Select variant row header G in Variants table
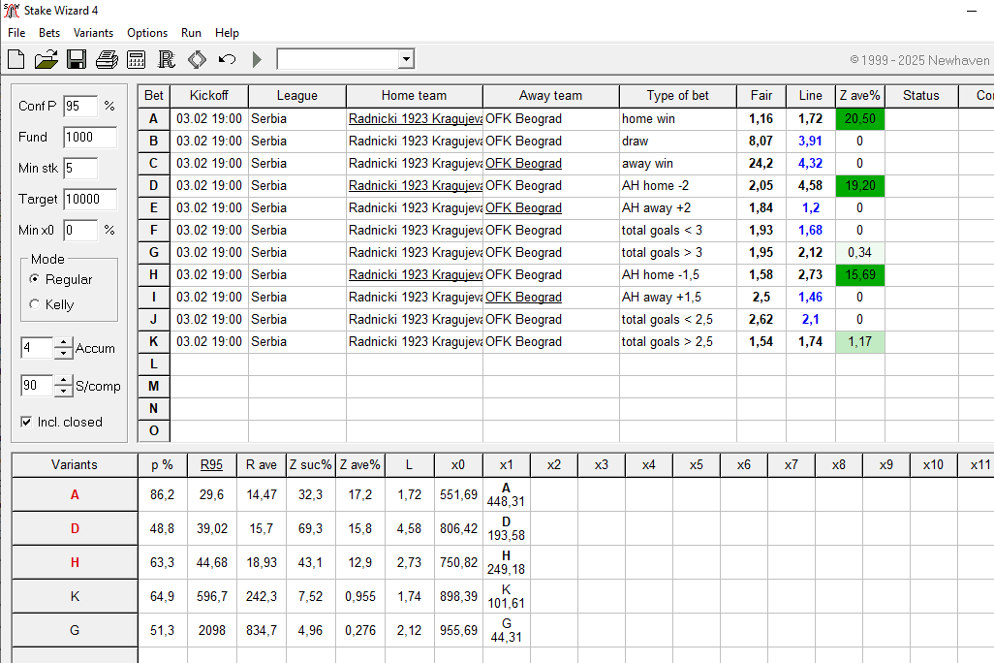 click(x=75, y=631)
